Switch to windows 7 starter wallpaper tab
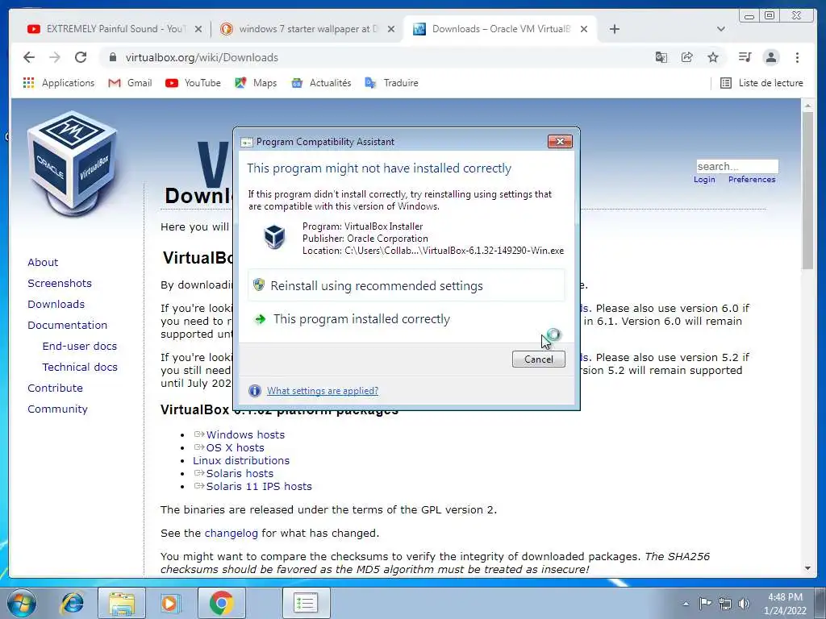The height and width of the screenshot is (619, 826). (308, 29)
